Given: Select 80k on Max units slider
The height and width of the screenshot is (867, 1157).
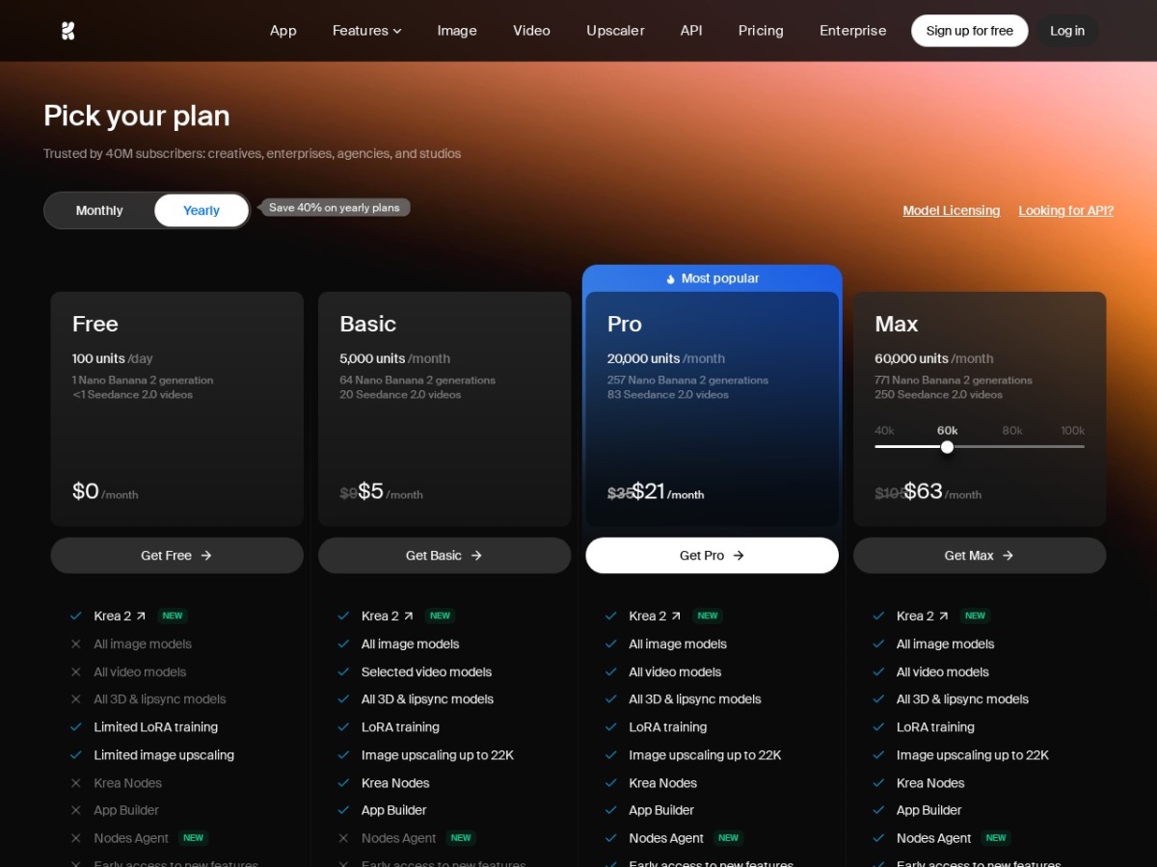Looking at the screenshot, I should (1011, 431).
